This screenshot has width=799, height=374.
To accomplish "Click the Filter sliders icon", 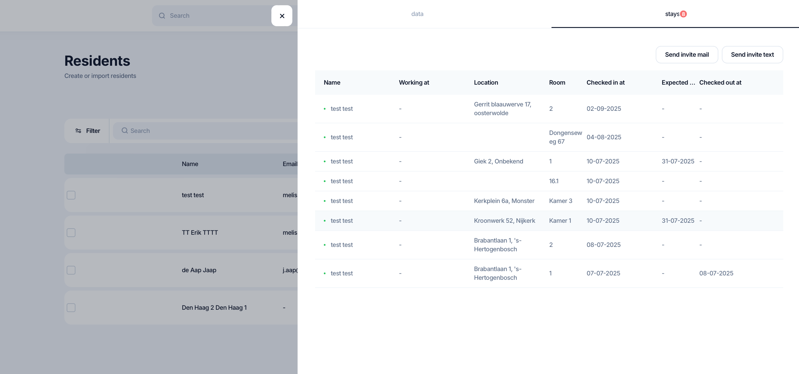I will [78, 131].
